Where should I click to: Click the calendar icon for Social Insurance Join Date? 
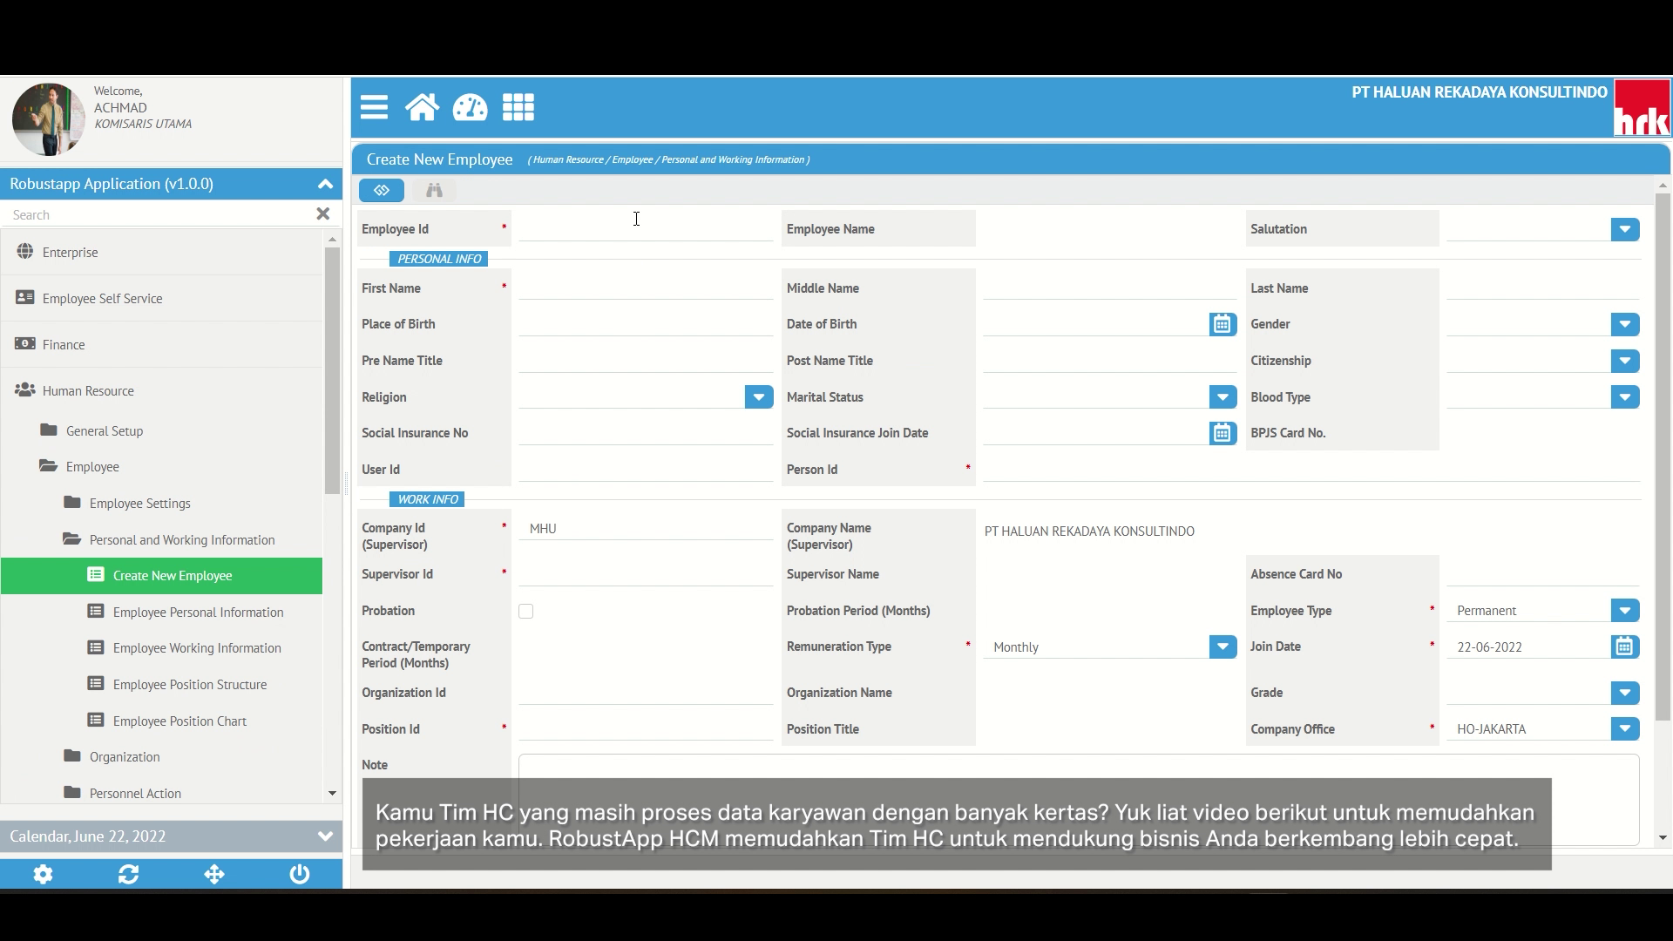point(1222,433)
